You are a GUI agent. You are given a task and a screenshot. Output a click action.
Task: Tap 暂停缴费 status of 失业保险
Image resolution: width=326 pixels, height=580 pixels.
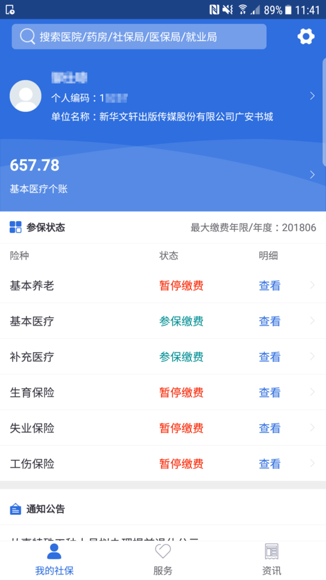pos(181,428)
